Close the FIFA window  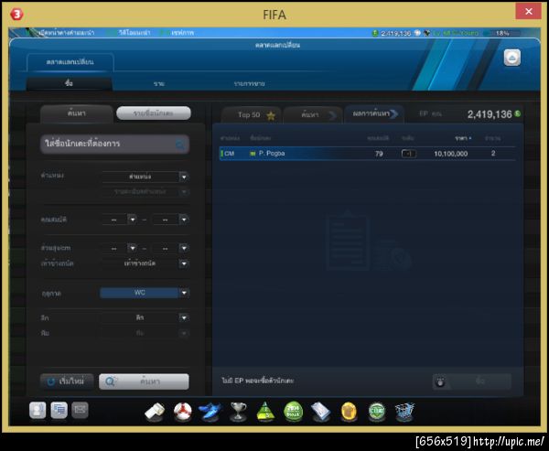[x=528, y=12]
